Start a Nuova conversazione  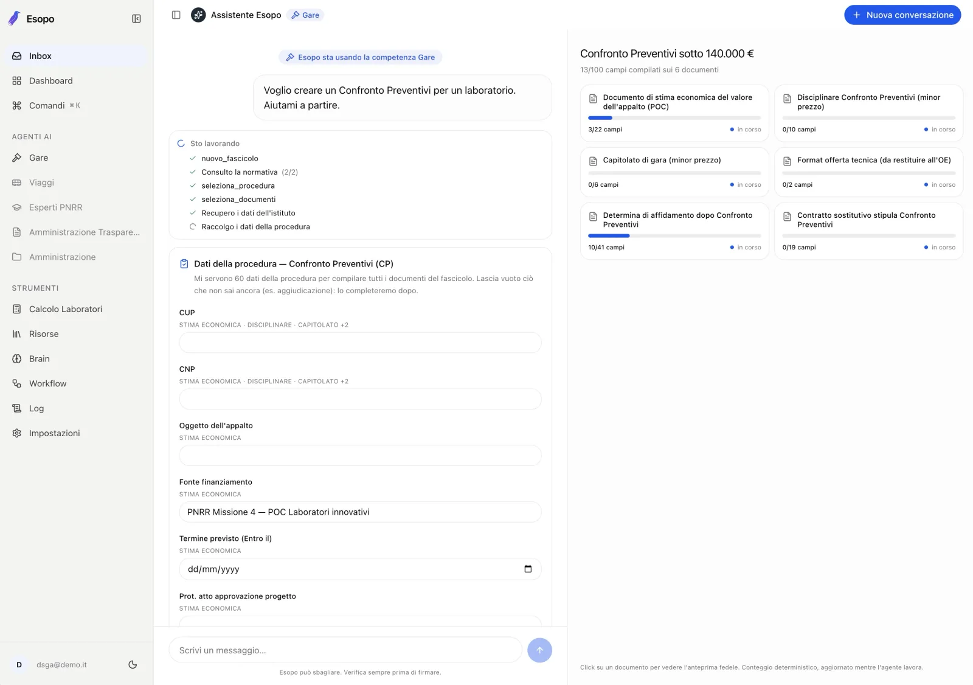click(902, 15)
